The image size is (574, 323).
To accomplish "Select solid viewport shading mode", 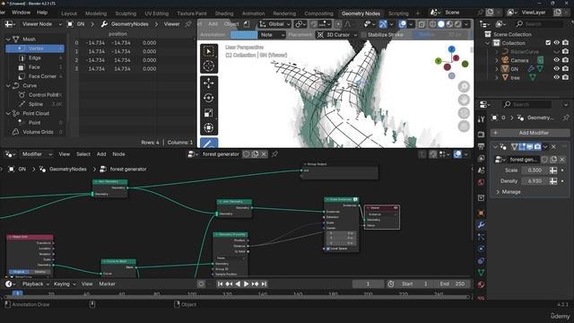I will (441, 24).
